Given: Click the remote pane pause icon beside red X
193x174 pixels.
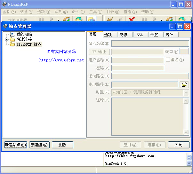Looking at the screenshot, I should tap(144, 19).
